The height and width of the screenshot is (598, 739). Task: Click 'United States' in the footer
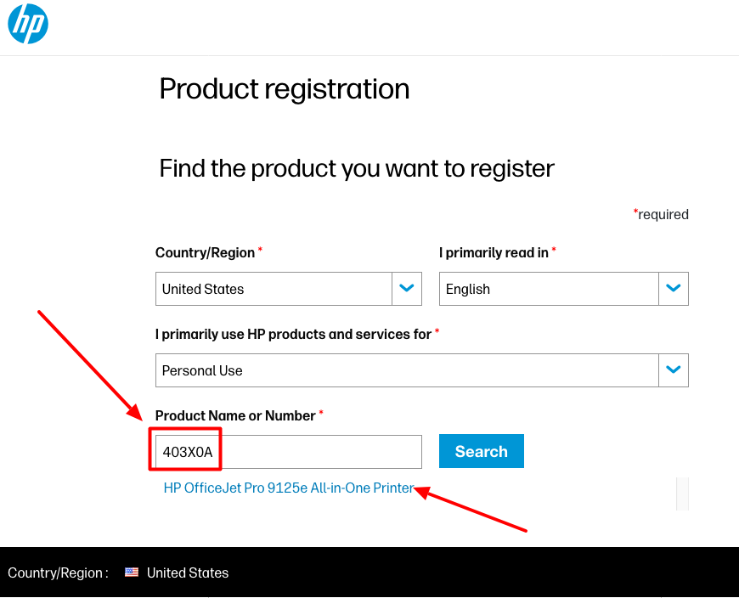tap(188, 573)
